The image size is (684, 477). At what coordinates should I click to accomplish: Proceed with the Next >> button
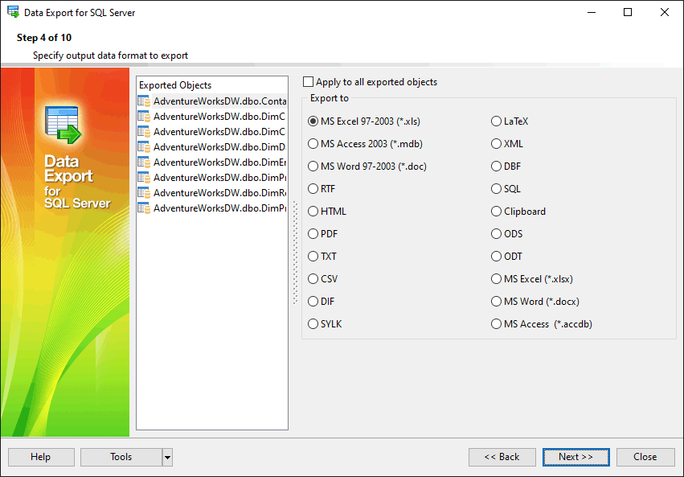coord(575,457)
